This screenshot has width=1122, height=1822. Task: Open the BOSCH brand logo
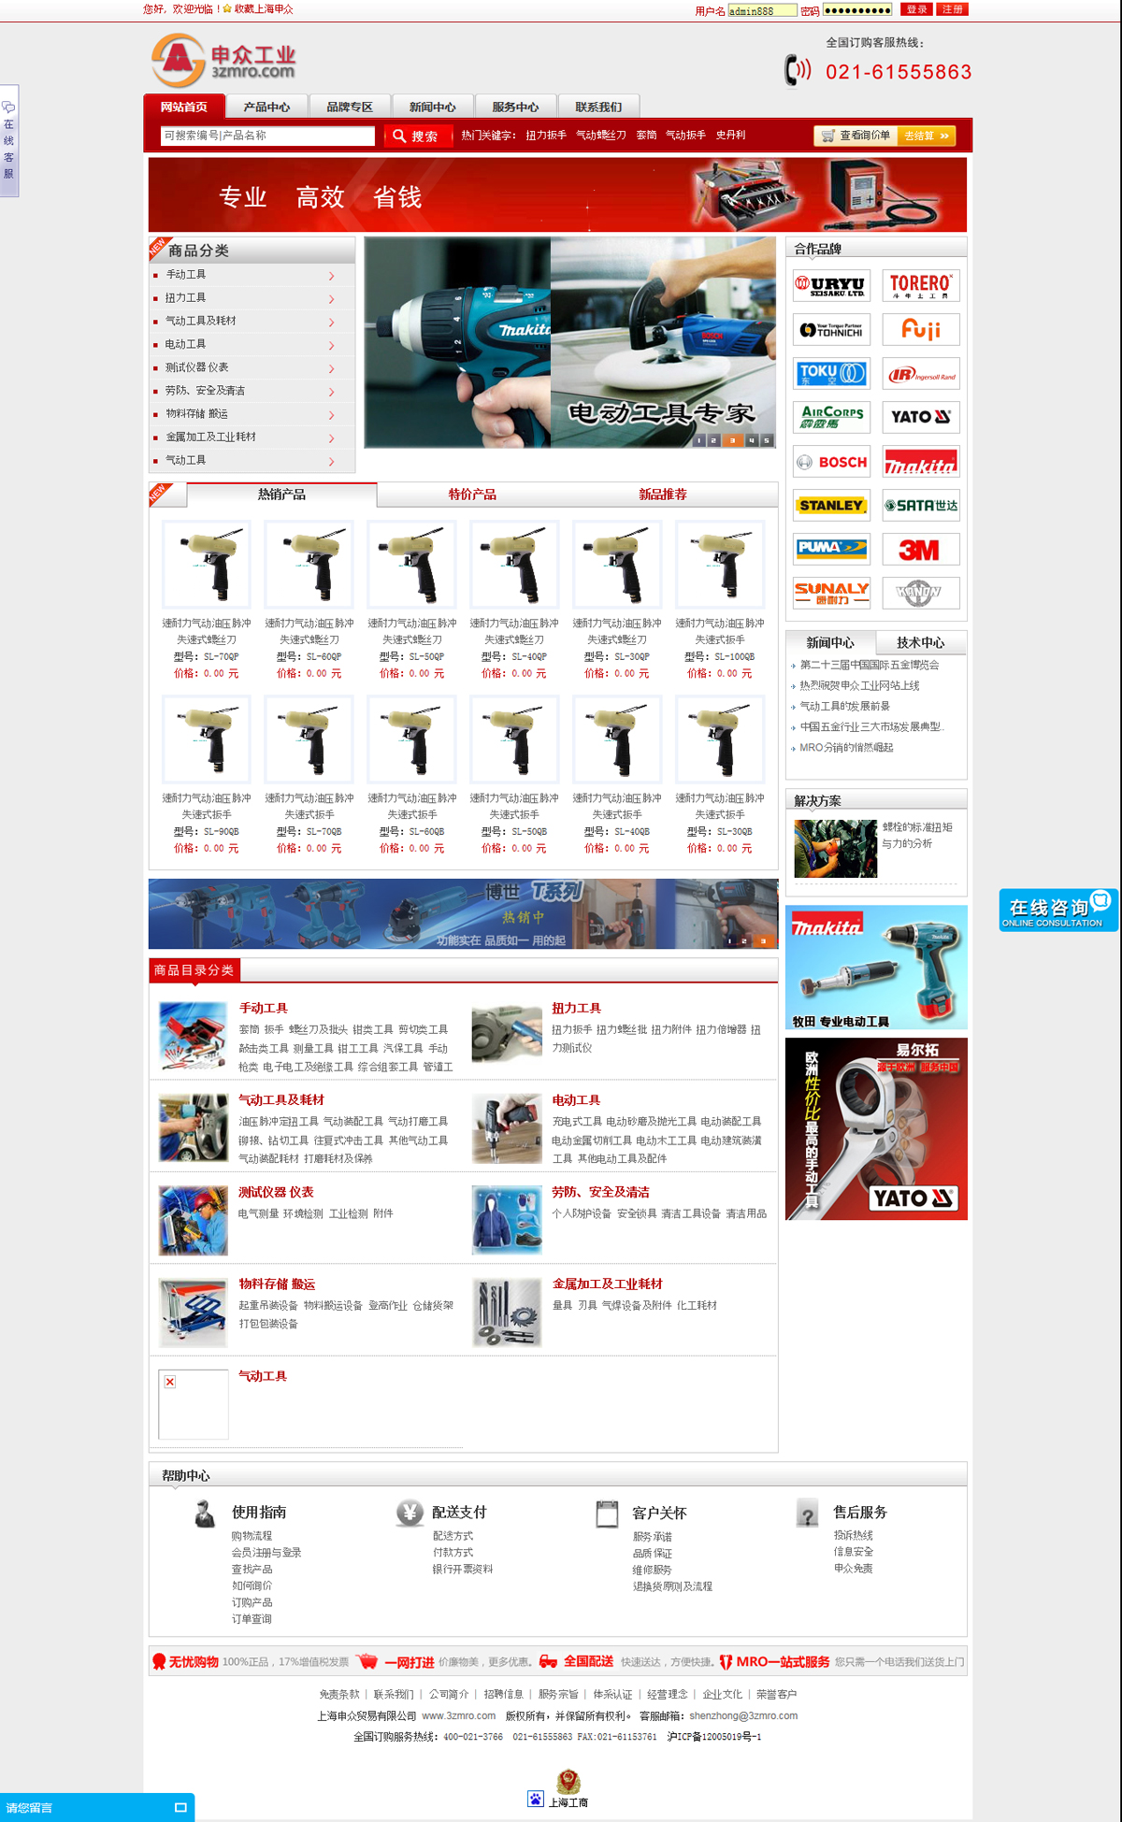pos(831,463)
